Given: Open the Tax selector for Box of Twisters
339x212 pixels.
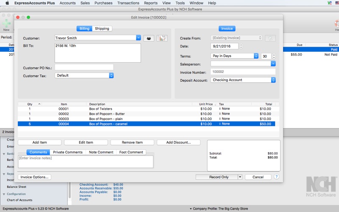Looking at the screenshot, I should 224,109.
